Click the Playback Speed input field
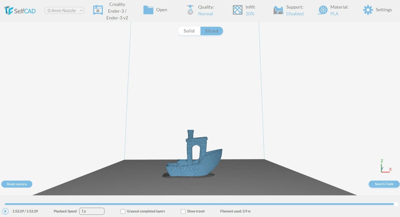This screenshot has width=400, height=217. click(92, 211)
